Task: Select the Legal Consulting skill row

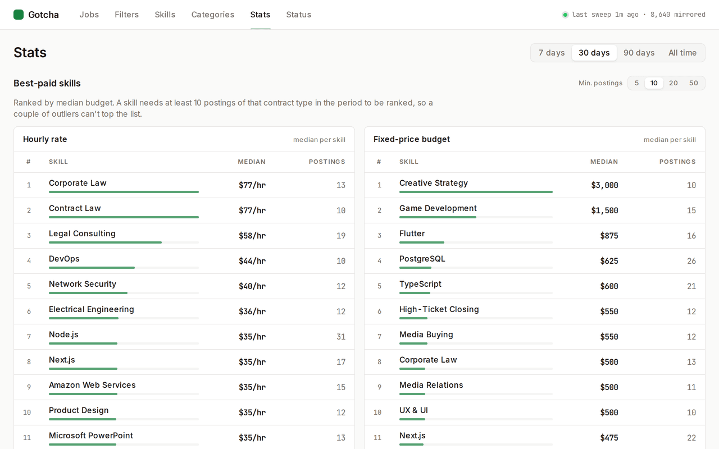Action: [x=184, y=236]
